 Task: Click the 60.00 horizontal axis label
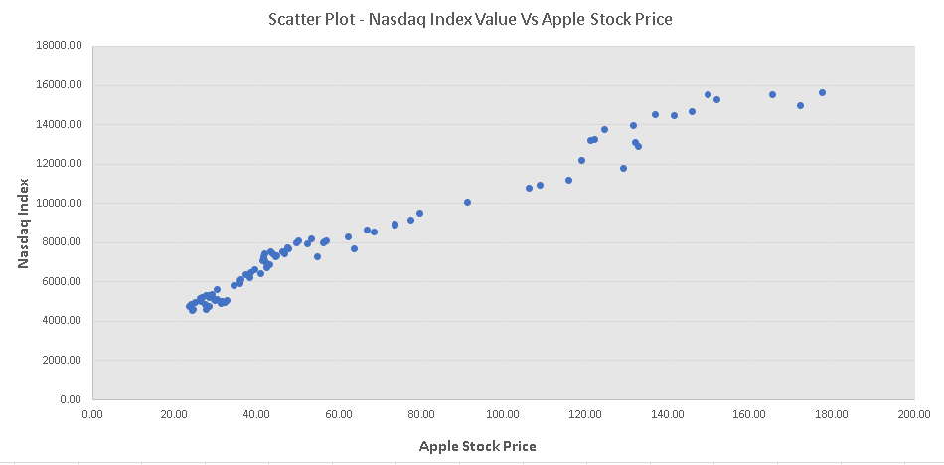coord(339,414)
